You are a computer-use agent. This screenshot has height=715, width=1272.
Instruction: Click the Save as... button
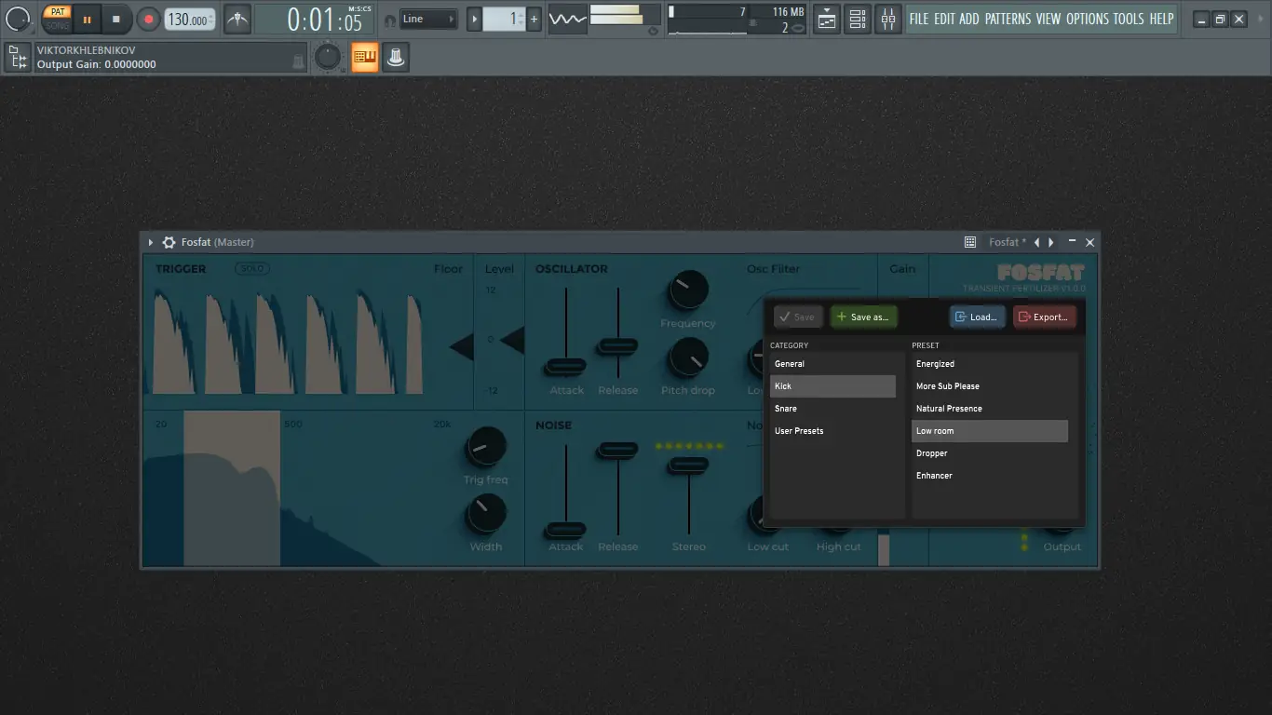(864, 317)
